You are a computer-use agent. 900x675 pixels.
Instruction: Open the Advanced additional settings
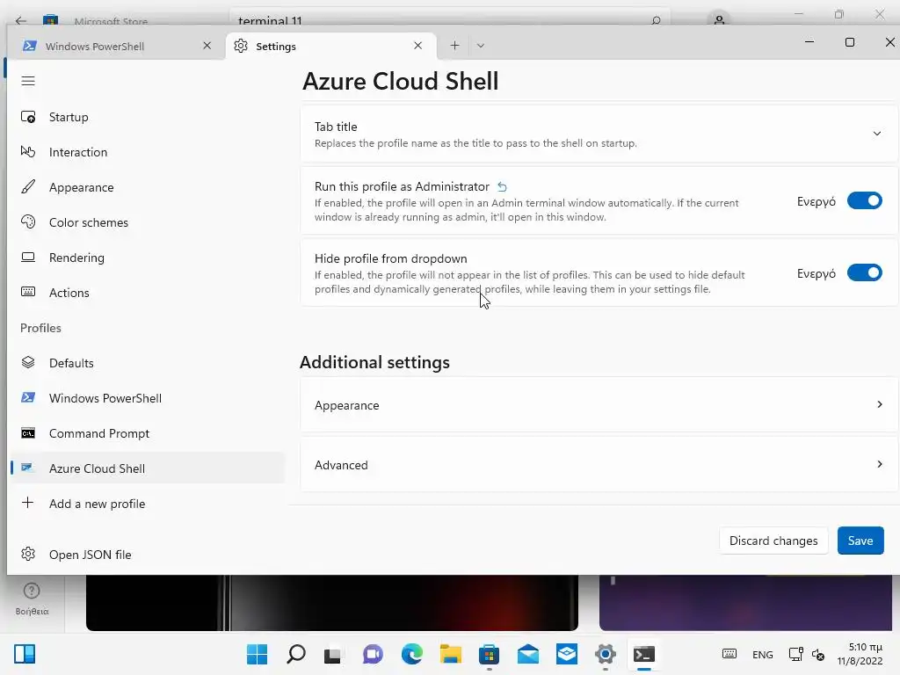coord(599,464)
